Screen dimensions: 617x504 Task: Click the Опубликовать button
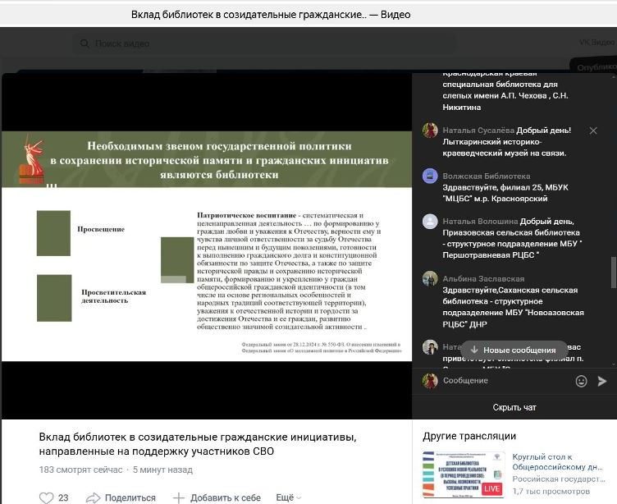click(595, 67)
